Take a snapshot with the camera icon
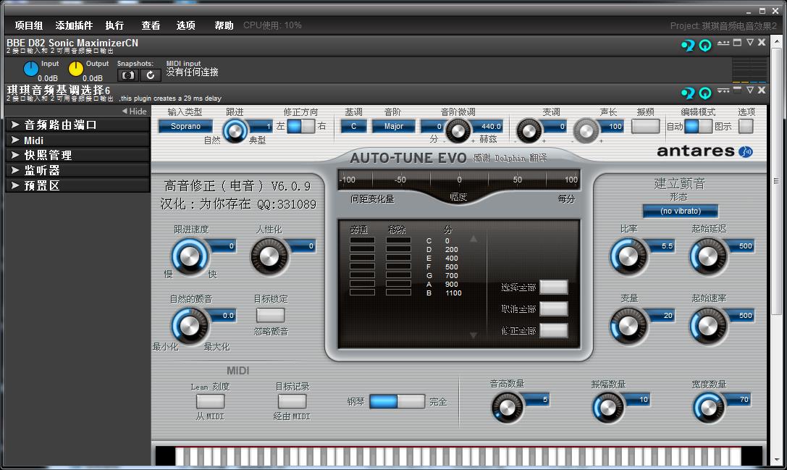This screenshot has width=787, height=470. coord(128,75)
